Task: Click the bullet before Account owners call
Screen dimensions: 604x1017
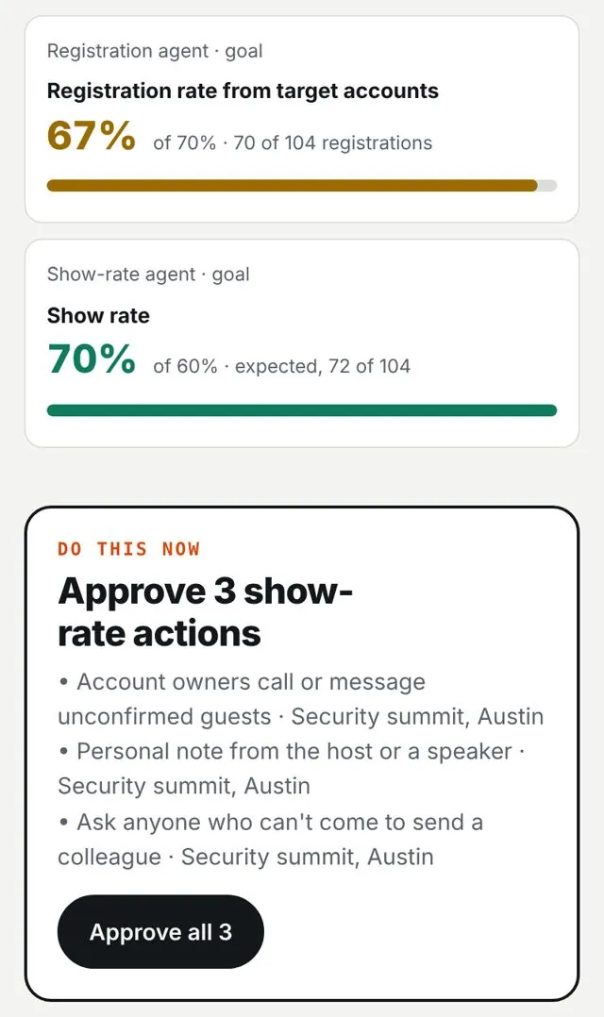Action: 63,682
